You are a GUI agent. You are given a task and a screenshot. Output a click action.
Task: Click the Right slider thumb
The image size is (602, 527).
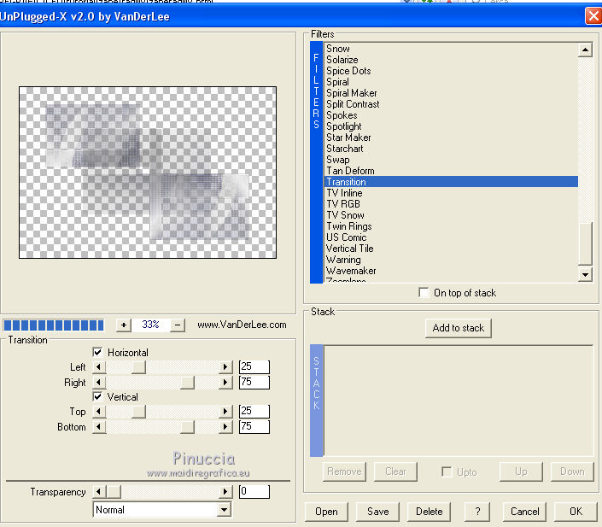pos(187,382)
